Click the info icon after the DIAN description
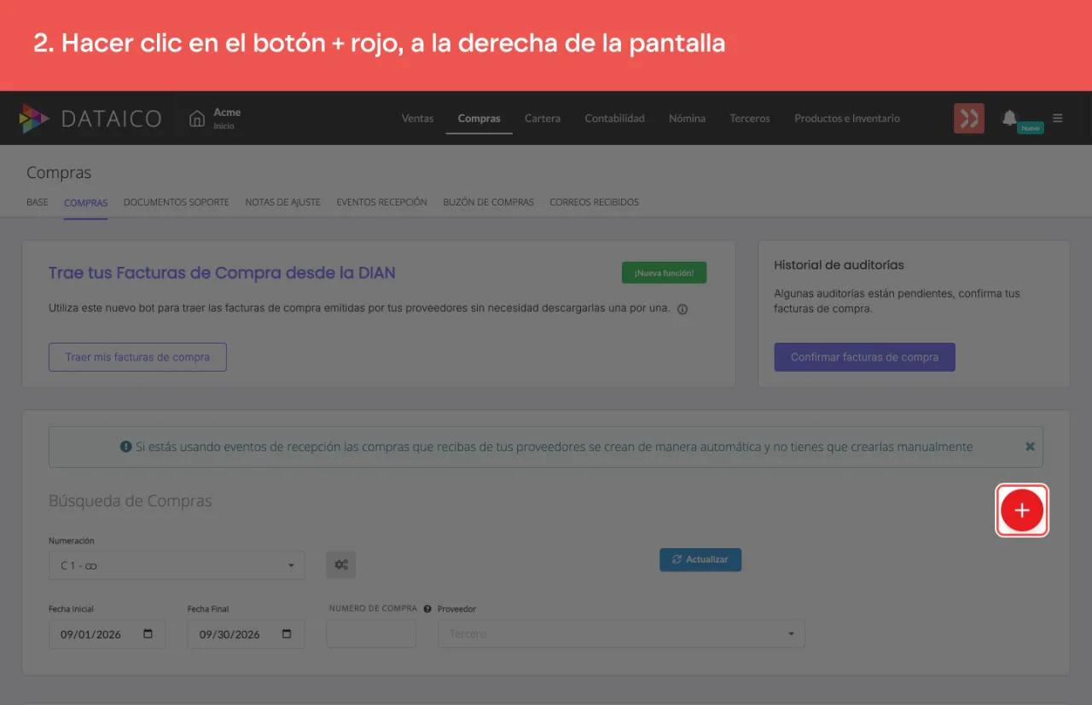Screen dimensions: 1092x705 tap(682, 309)
